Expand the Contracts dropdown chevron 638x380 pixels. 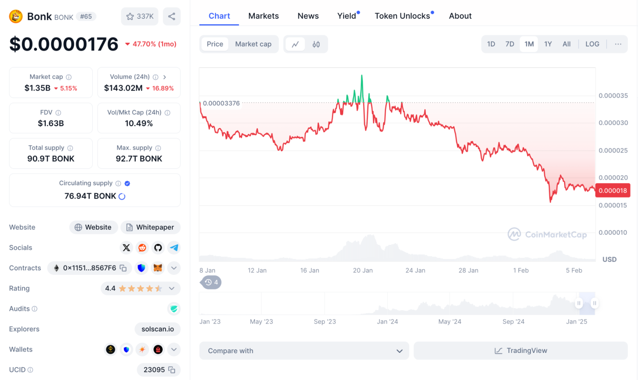click(174, 268)
